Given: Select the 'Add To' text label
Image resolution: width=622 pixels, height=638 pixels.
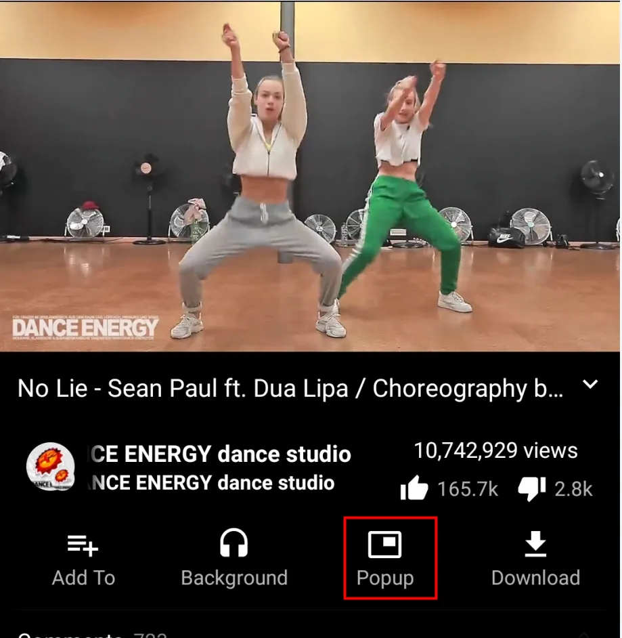Looking at the screenshot, I should point(83,578).
